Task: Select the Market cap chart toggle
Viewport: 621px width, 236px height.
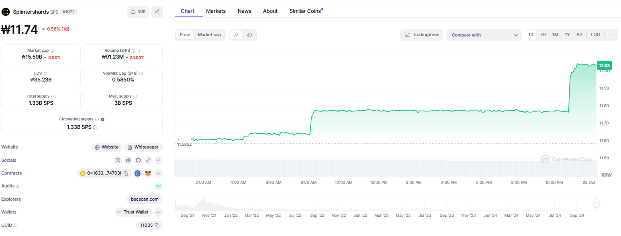Action: (x=209, y=35)
